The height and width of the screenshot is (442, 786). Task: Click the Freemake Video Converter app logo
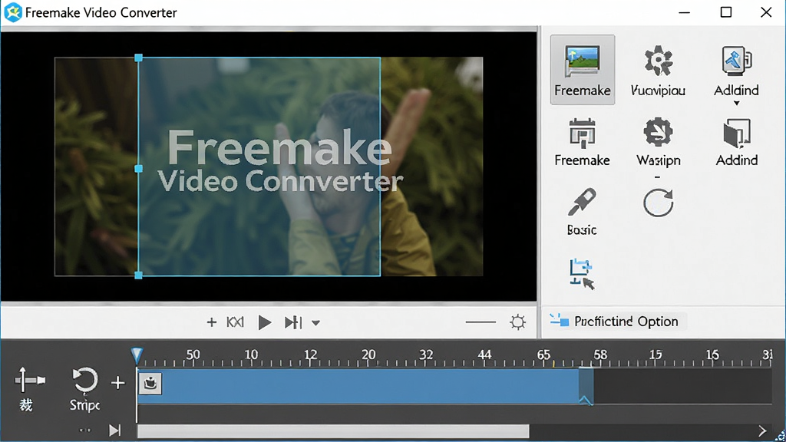click(12, 12)
